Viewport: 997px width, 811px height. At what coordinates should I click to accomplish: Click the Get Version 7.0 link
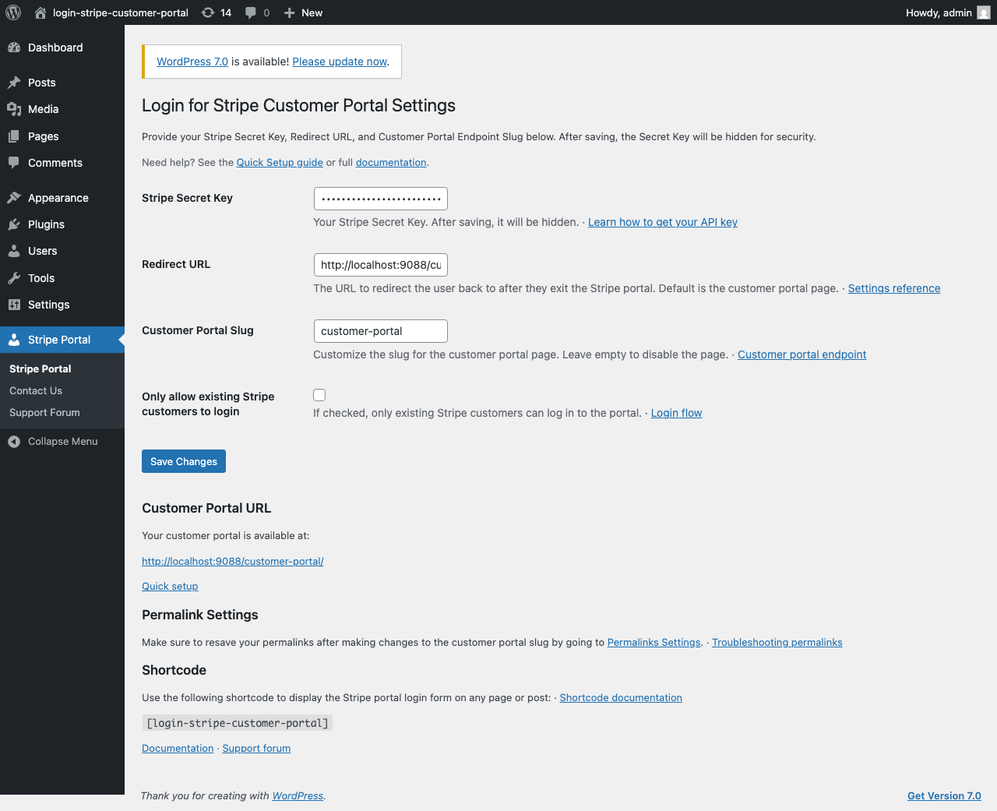point(944,795)
